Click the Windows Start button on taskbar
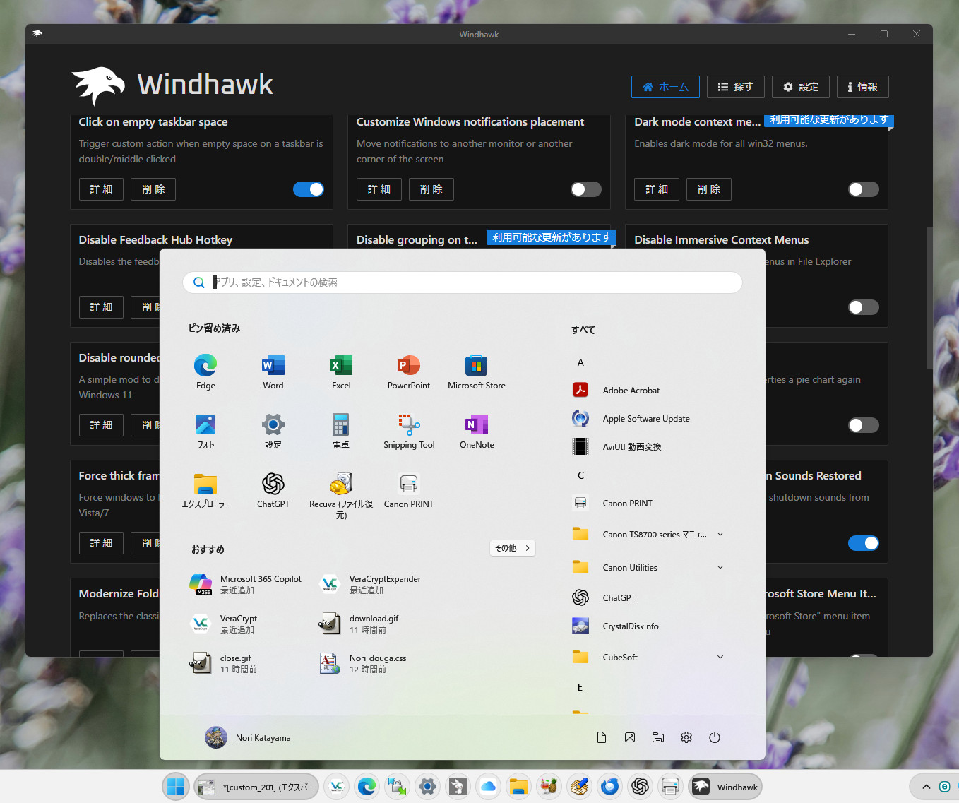Viewport: 959px width, 803px height. pos(177,787)
